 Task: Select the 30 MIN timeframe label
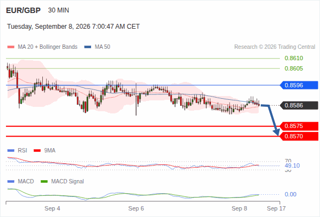(59, 10)
